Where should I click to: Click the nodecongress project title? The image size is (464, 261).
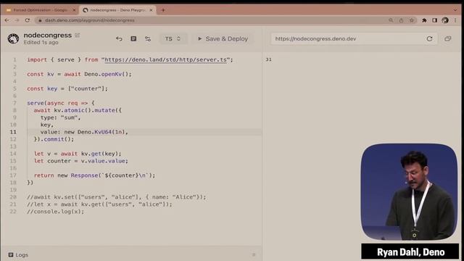pos(48,36)
